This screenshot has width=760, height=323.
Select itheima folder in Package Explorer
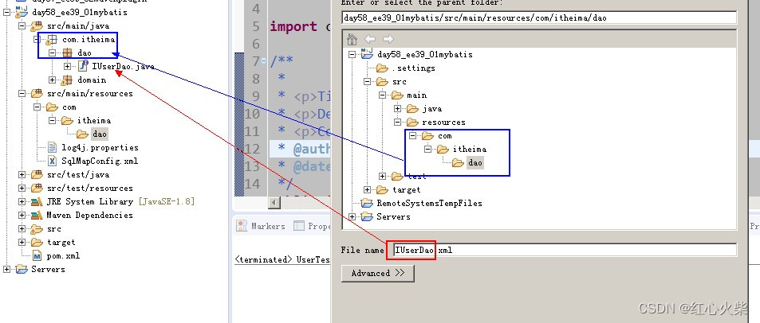(94, 120)
